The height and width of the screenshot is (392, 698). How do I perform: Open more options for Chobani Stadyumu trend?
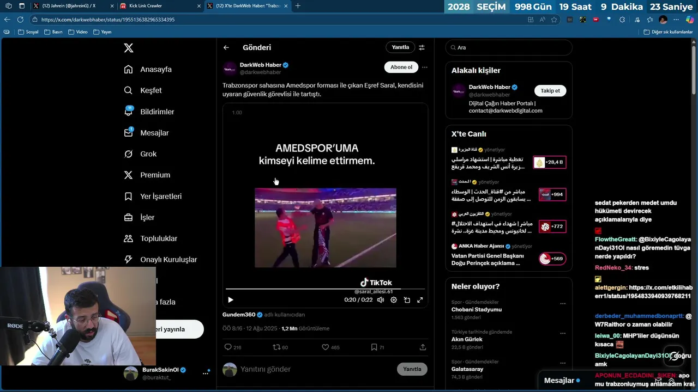pos(563,304)
